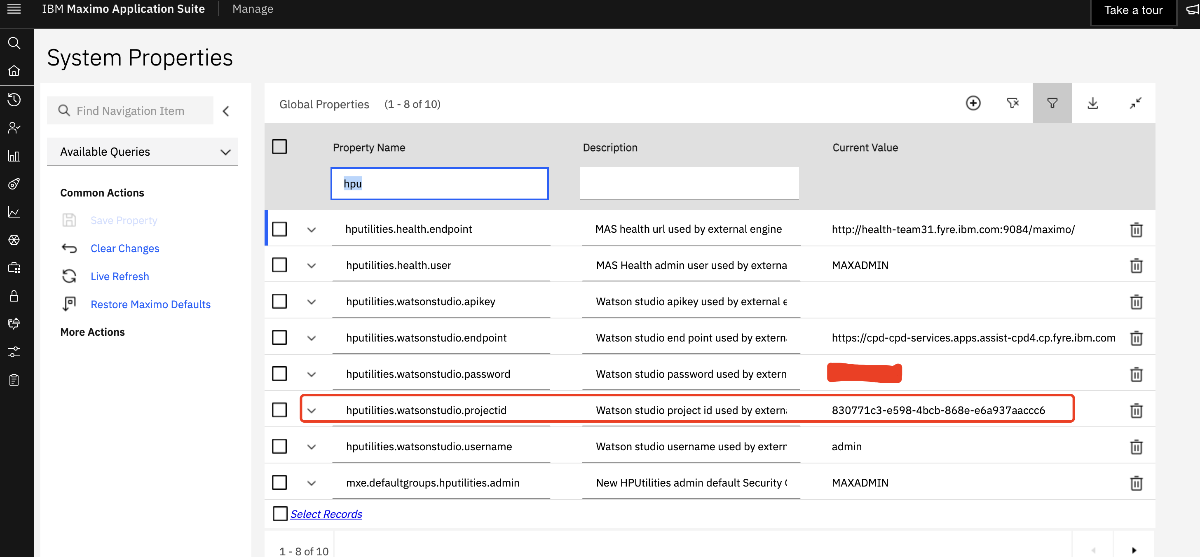Check the mxe.defaultgroups.hputilities.admin row checkbox
This screenshot has width=1200, height=557.
point(279,482)
